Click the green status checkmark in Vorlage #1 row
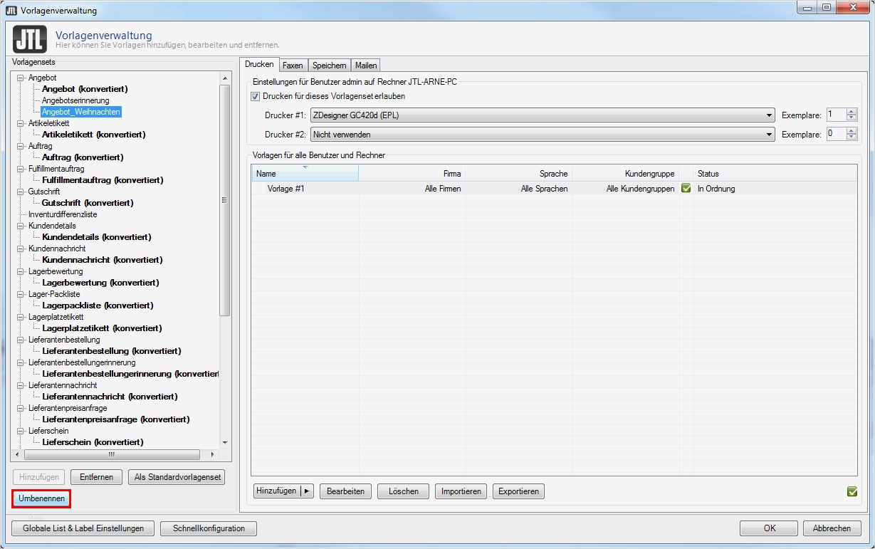 (x=686, y=189)
